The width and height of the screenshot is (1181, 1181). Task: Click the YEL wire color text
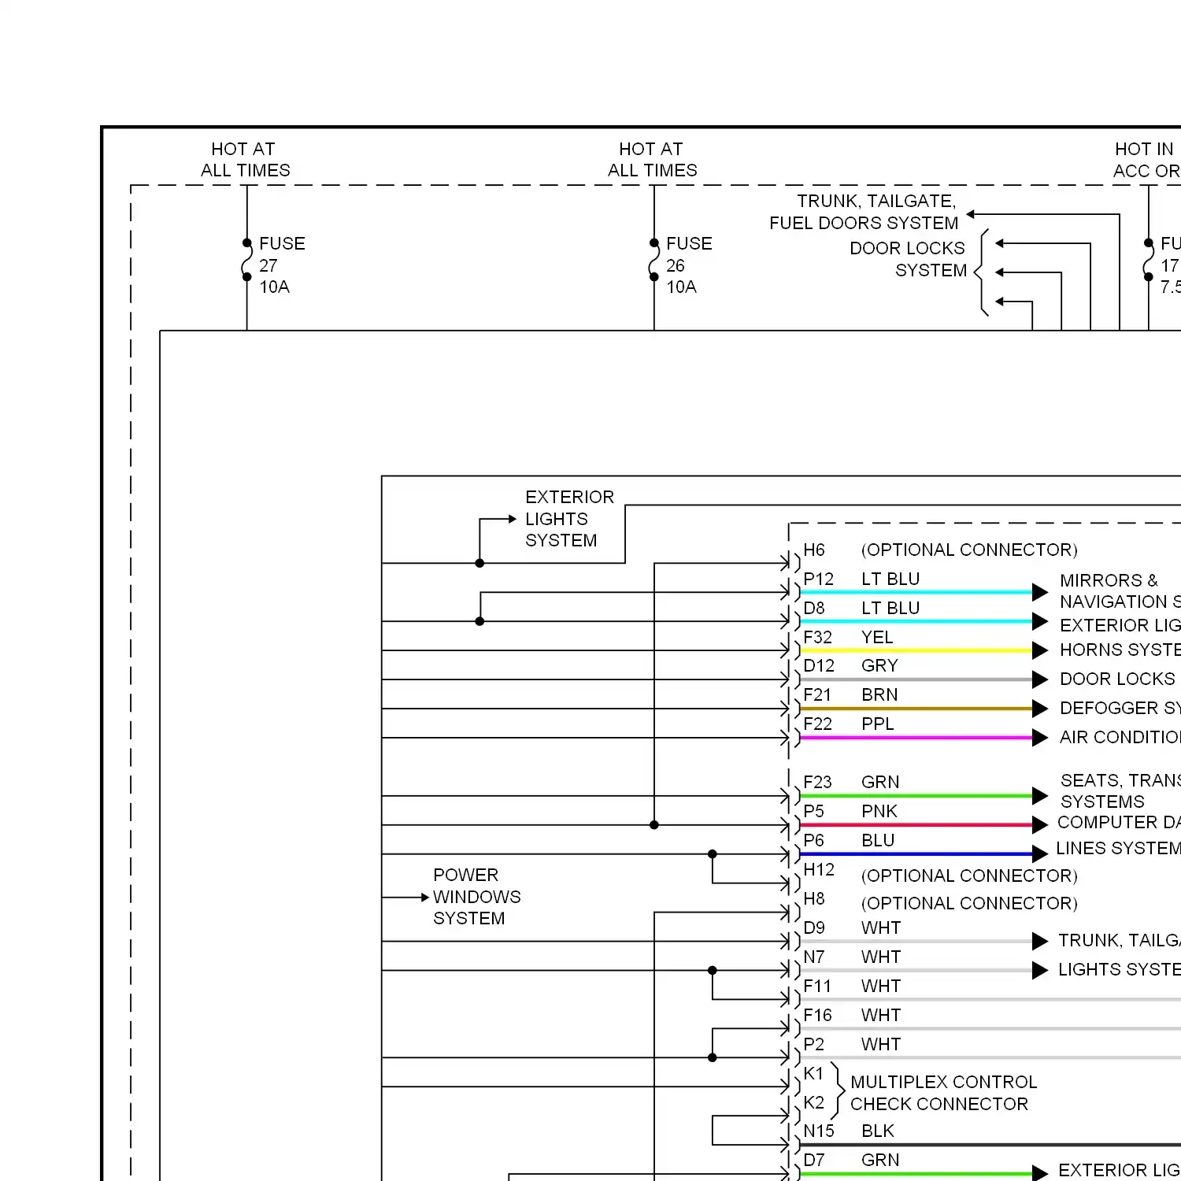[877, 637]
